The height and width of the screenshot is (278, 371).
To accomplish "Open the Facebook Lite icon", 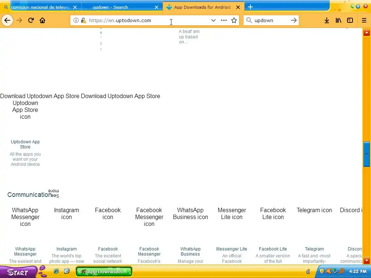I will pyautogui.click(x=273, y=214).
